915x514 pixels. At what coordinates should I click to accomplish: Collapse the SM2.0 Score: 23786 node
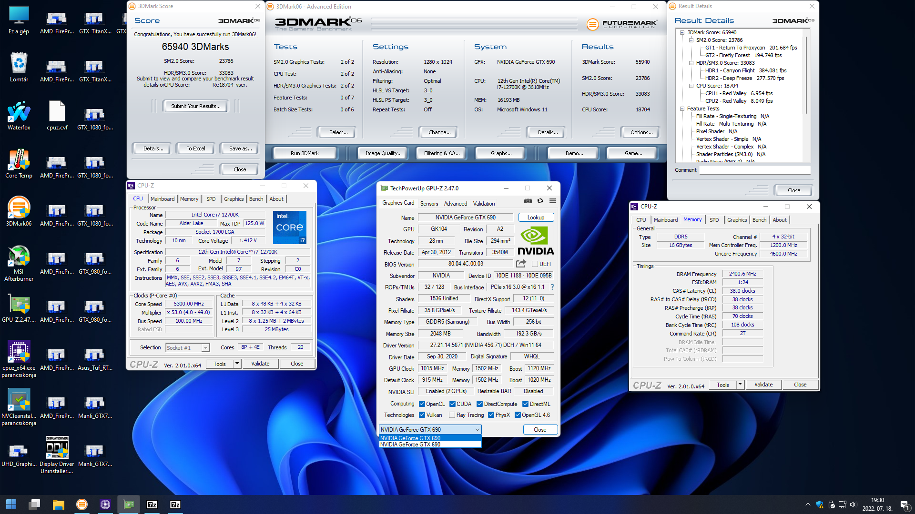691,40
